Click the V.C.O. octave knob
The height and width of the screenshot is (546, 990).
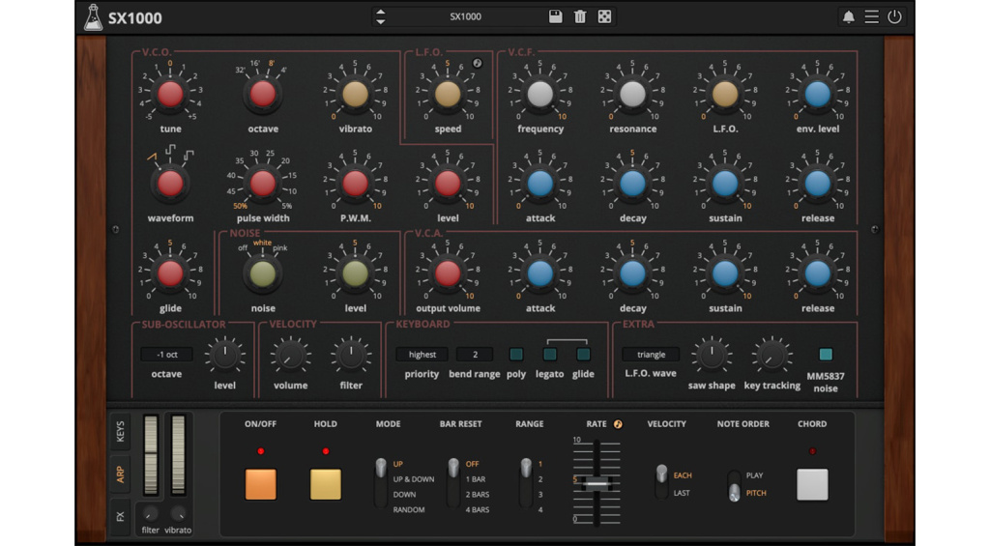pyautogui.click(x=263, y=94)
